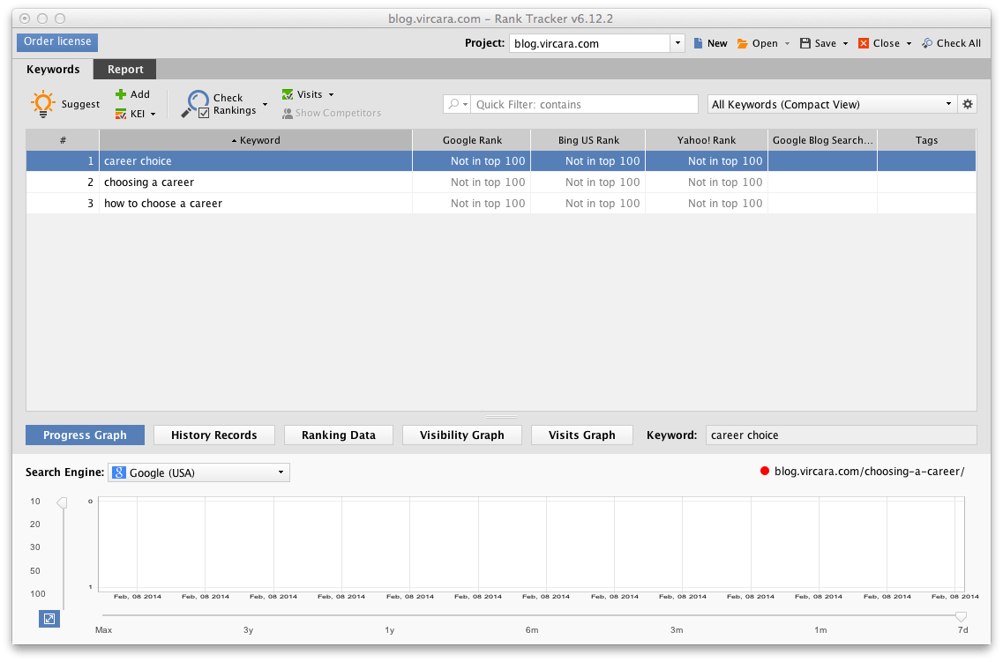The image size is (1003, 662).
Task: Select 'how to choose a career' row
Action: pos(501,204)
